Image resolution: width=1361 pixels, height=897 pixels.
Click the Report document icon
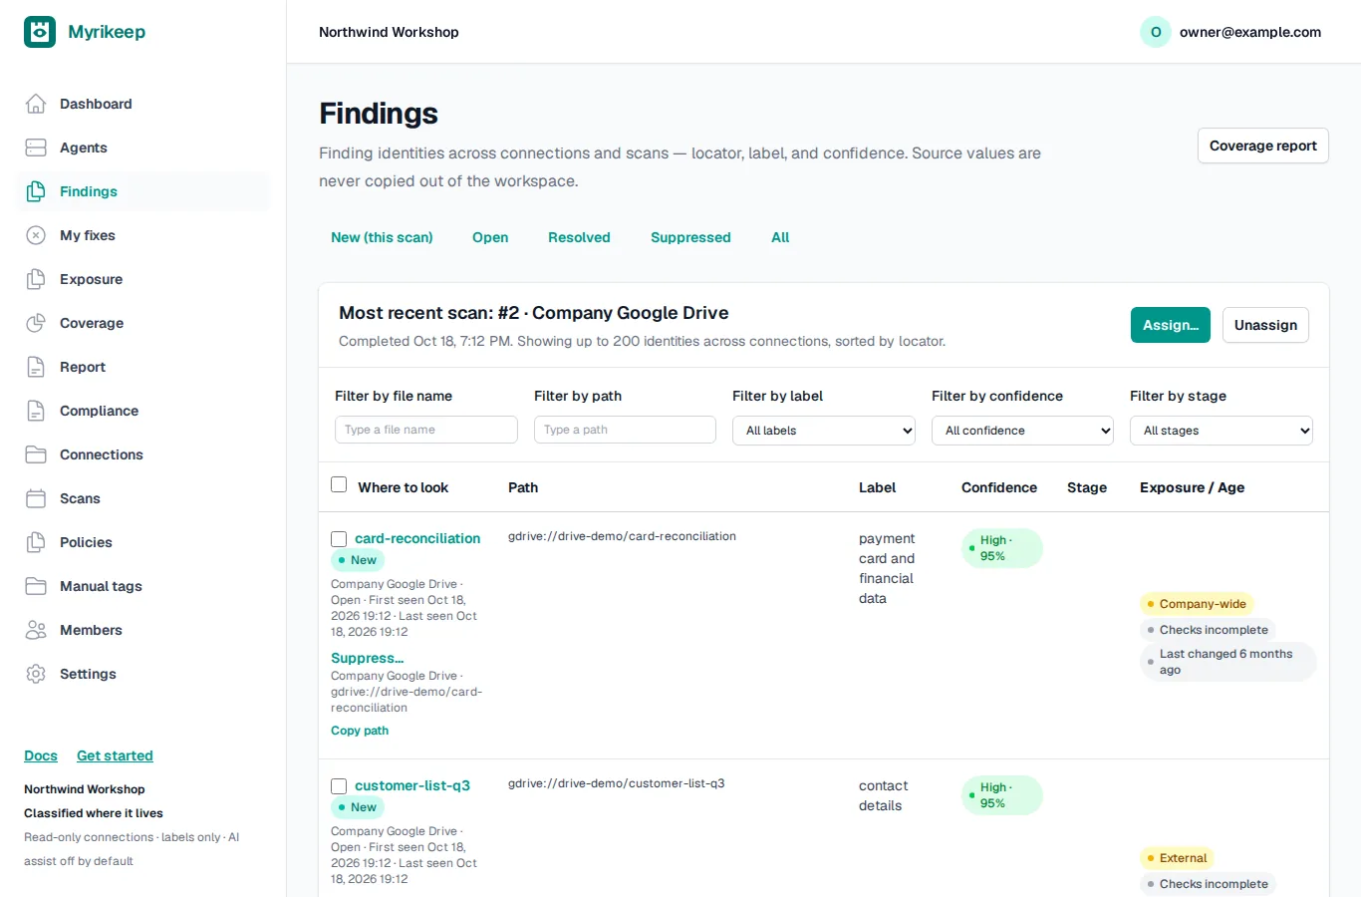pyautogui.click(x=36, y=367)
